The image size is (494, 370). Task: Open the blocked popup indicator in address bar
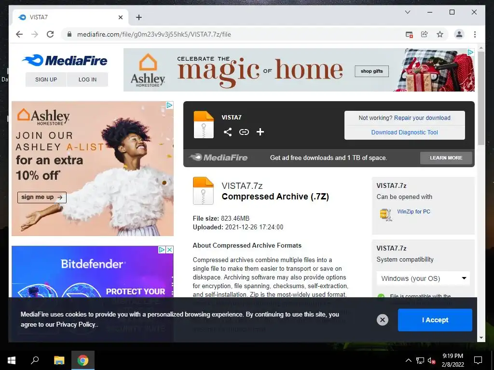pos(409,35)
